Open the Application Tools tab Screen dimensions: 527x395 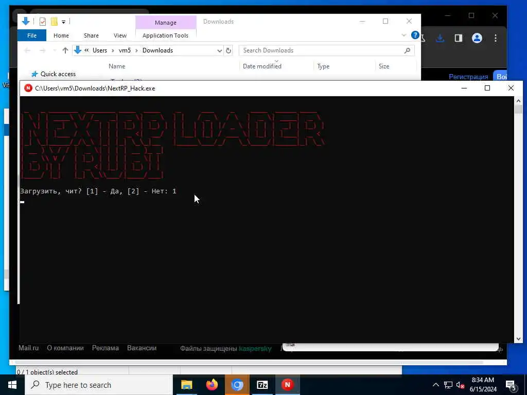pyautogui.click(x=165, y=35)
